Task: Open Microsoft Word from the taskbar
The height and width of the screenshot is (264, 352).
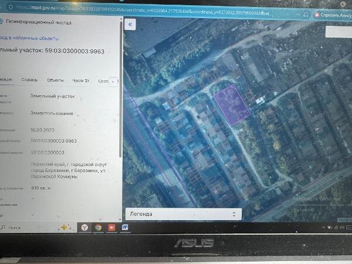Action: point(125,228)
